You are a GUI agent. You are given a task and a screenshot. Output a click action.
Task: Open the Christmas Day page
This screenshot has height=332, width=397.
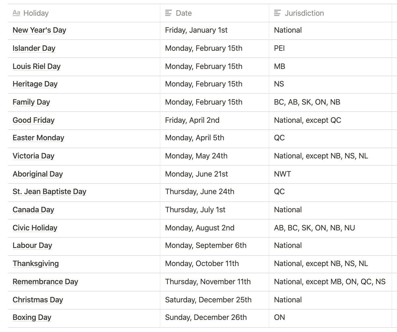pyautogui.click(x=38, y=300)
